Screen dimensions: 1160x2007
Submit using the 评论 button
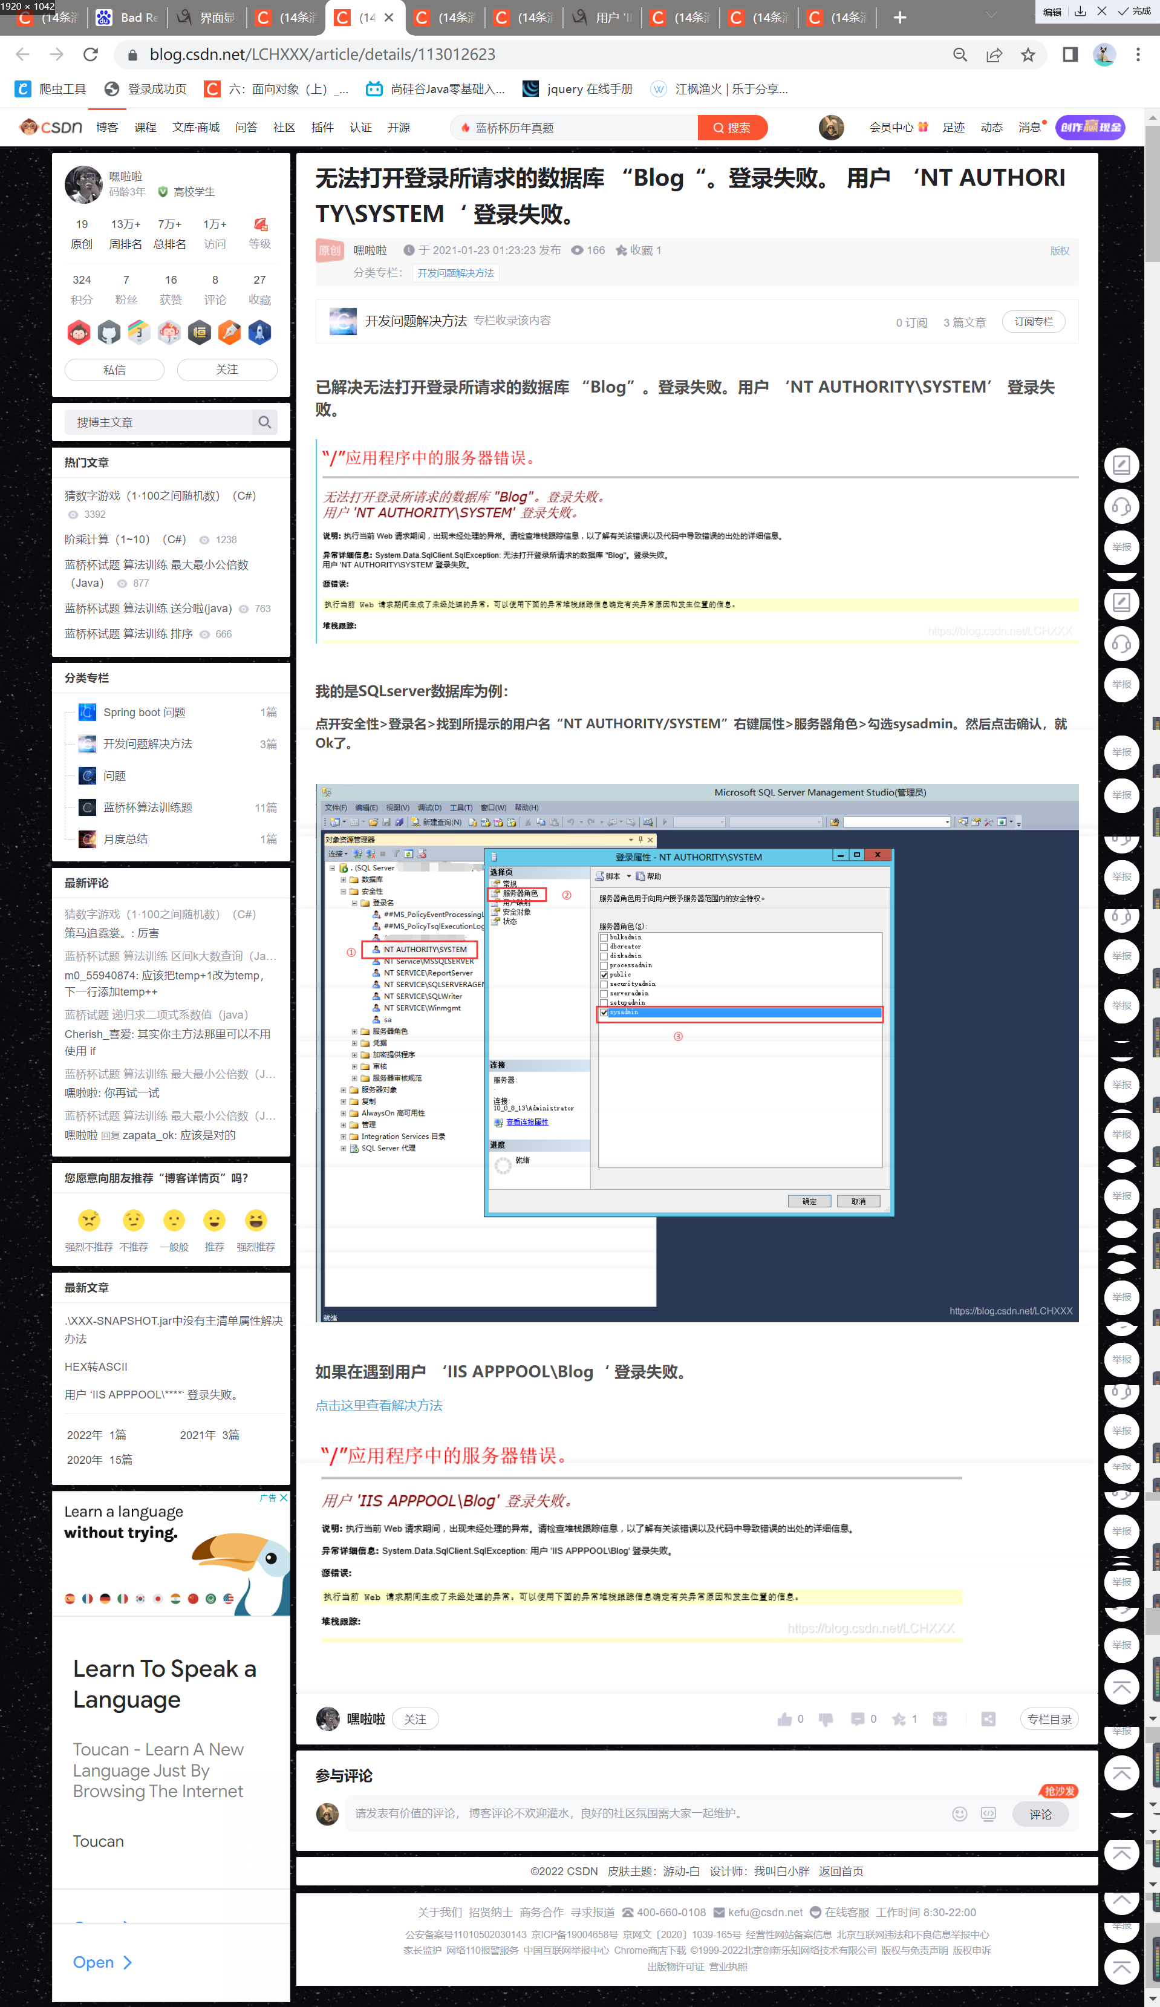(x=1040, y=1813)
